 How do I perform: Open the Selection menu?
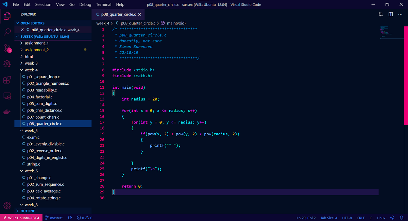click(43, 4)
